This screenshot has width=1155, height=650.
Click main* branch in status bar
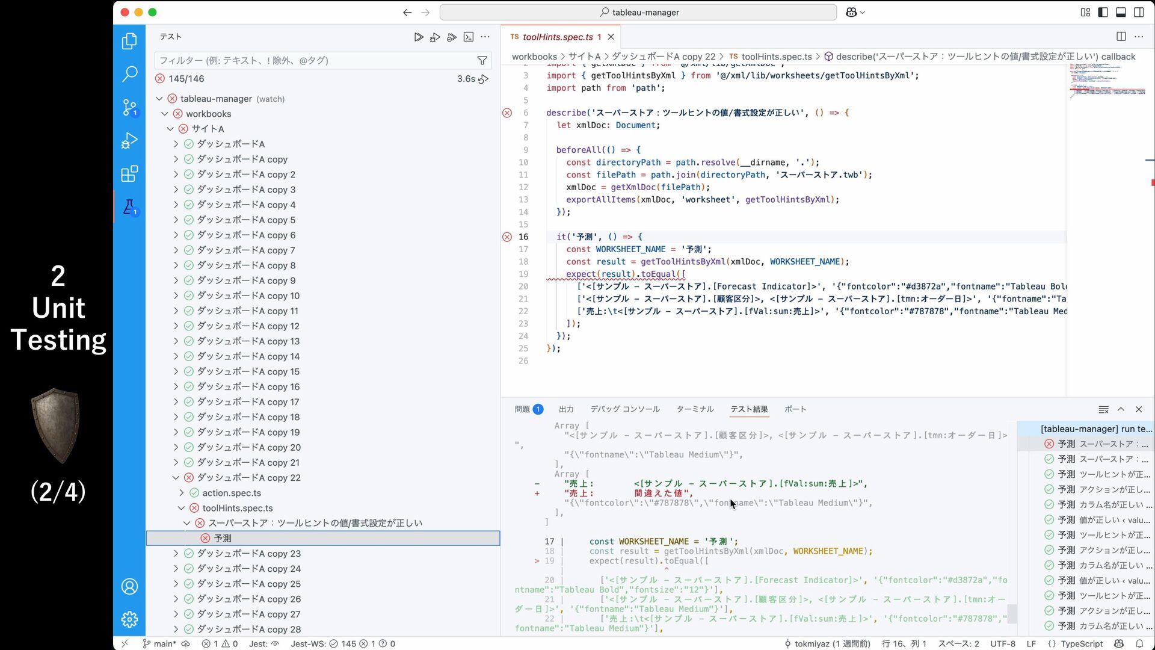160,643
